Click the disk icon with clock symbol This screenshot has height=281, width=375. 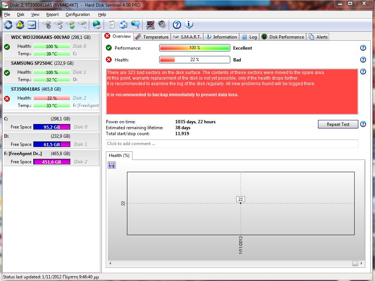click(x=58, y=25)
